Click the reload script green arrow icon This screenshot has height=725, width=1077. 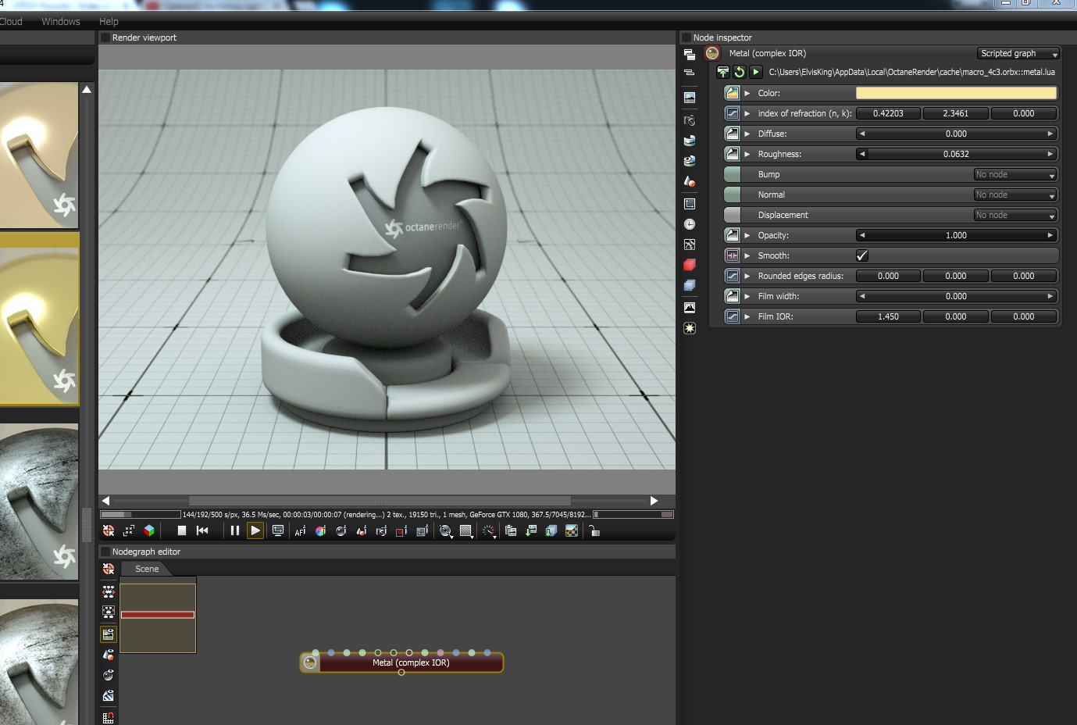[739, 72]
